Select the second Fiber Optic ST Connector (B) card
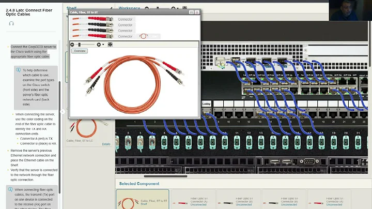The image size is (372, 209). coord(284,201)
